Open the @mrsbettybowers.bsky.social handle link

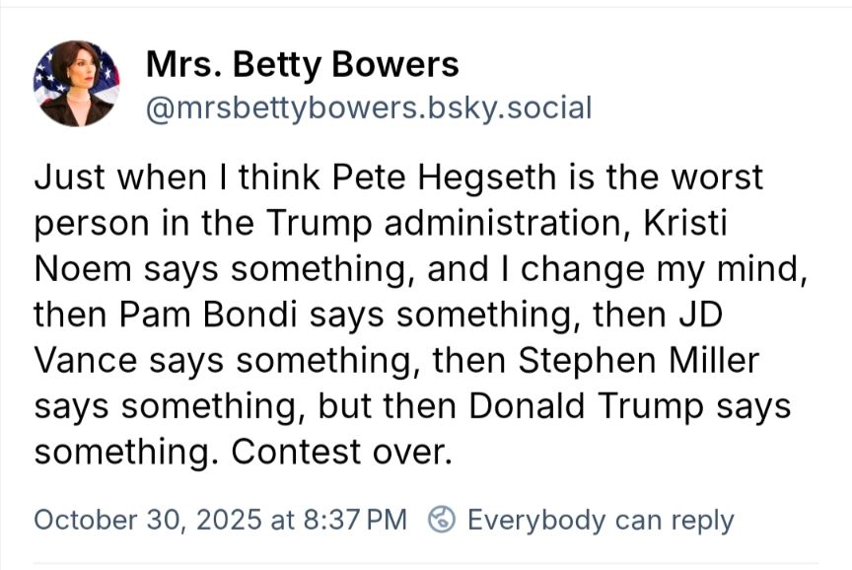point(368,107)
